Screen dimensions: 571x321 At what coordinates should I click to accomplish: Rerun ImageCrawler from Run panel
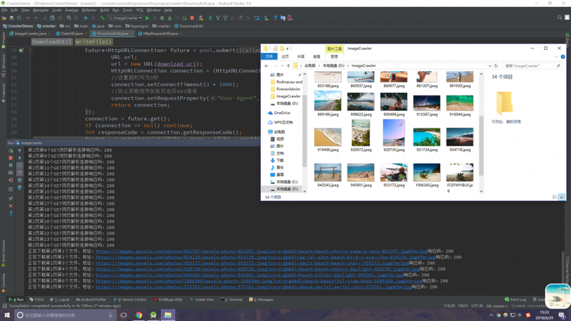pos(11,151)
